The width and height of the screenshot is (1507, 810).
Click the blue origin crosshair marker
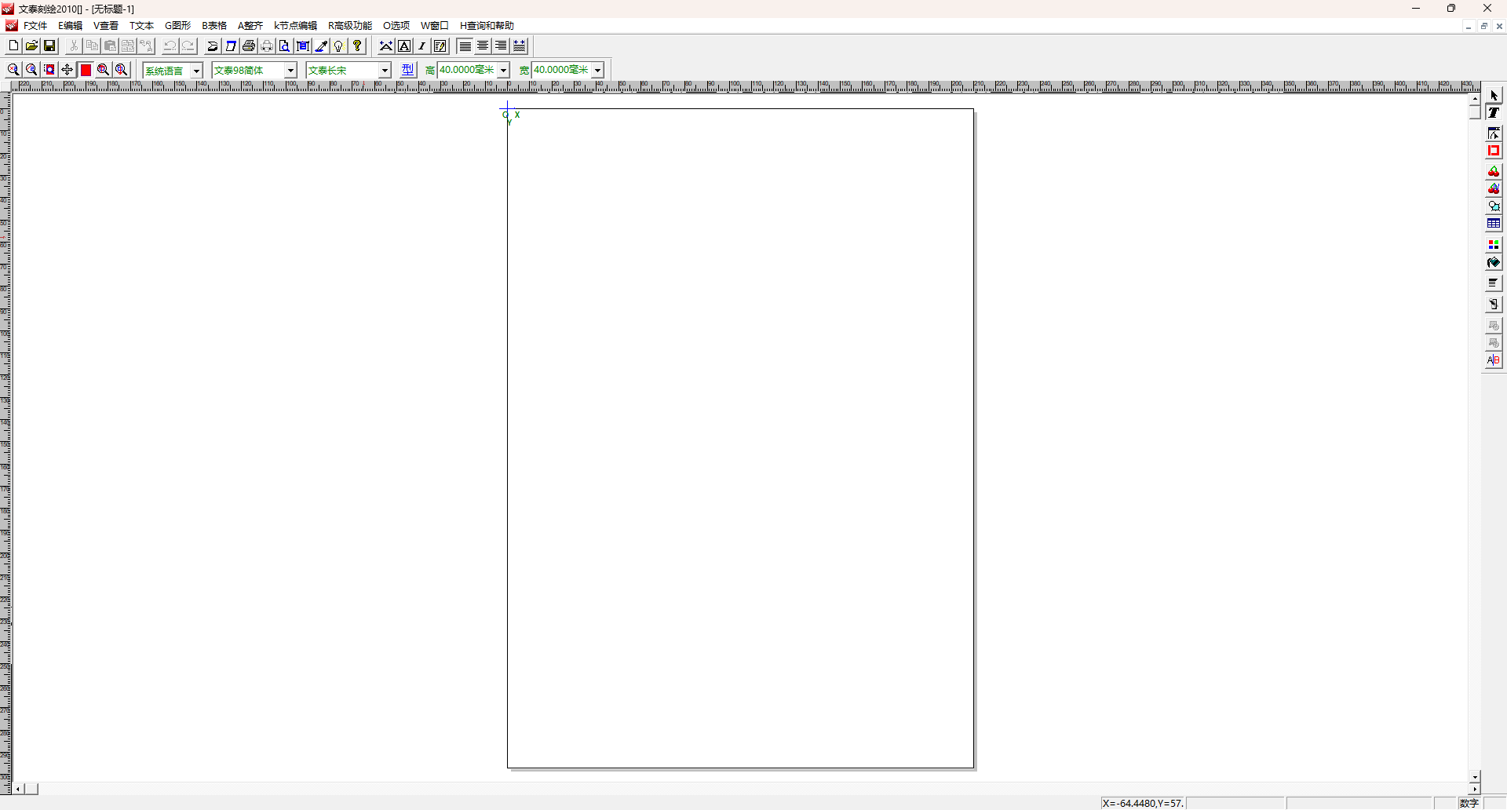point(508,108)
